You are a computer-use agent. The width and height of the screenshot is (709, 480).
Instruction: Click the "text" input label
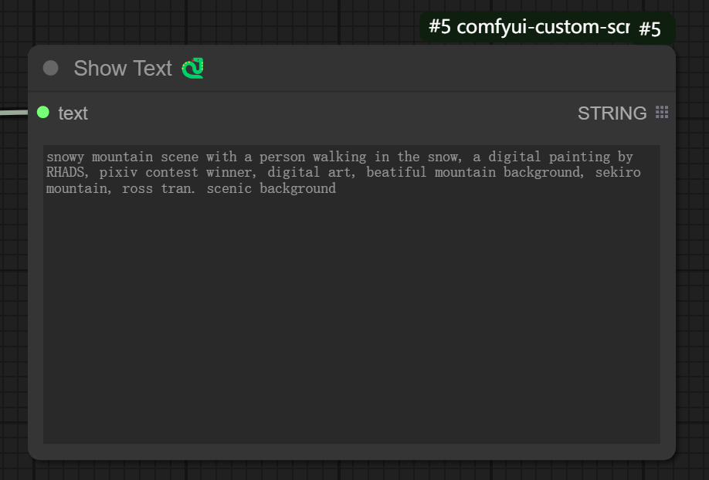[x=73, y=113]
